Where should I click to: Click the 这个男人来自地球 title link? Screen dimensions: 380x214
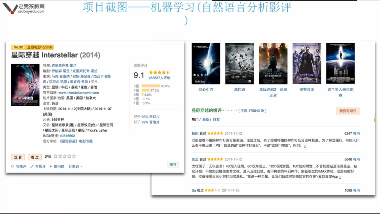[340, 92]
